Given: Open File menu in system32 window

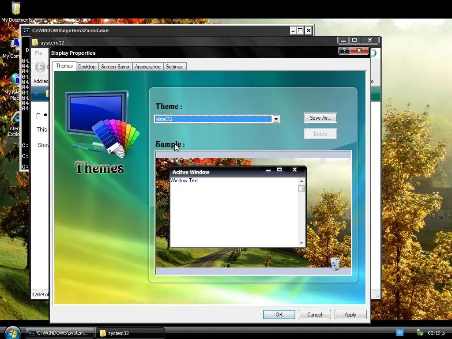Looking at the screenshot, I should [x=38, y=53].
